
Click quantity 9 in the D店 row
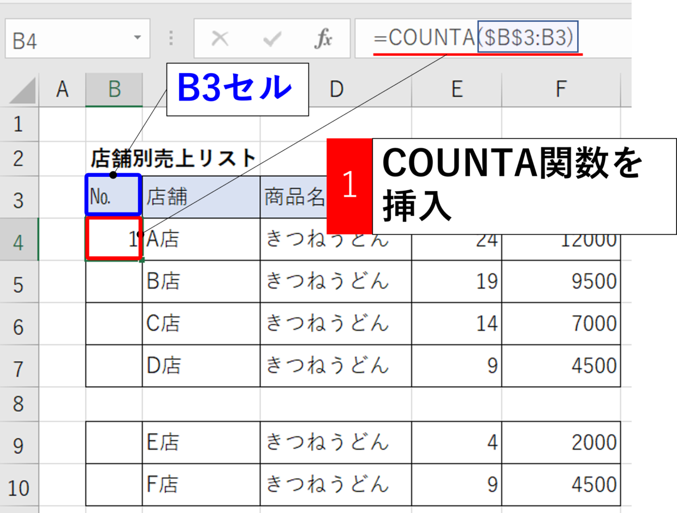tap(456, 365)
